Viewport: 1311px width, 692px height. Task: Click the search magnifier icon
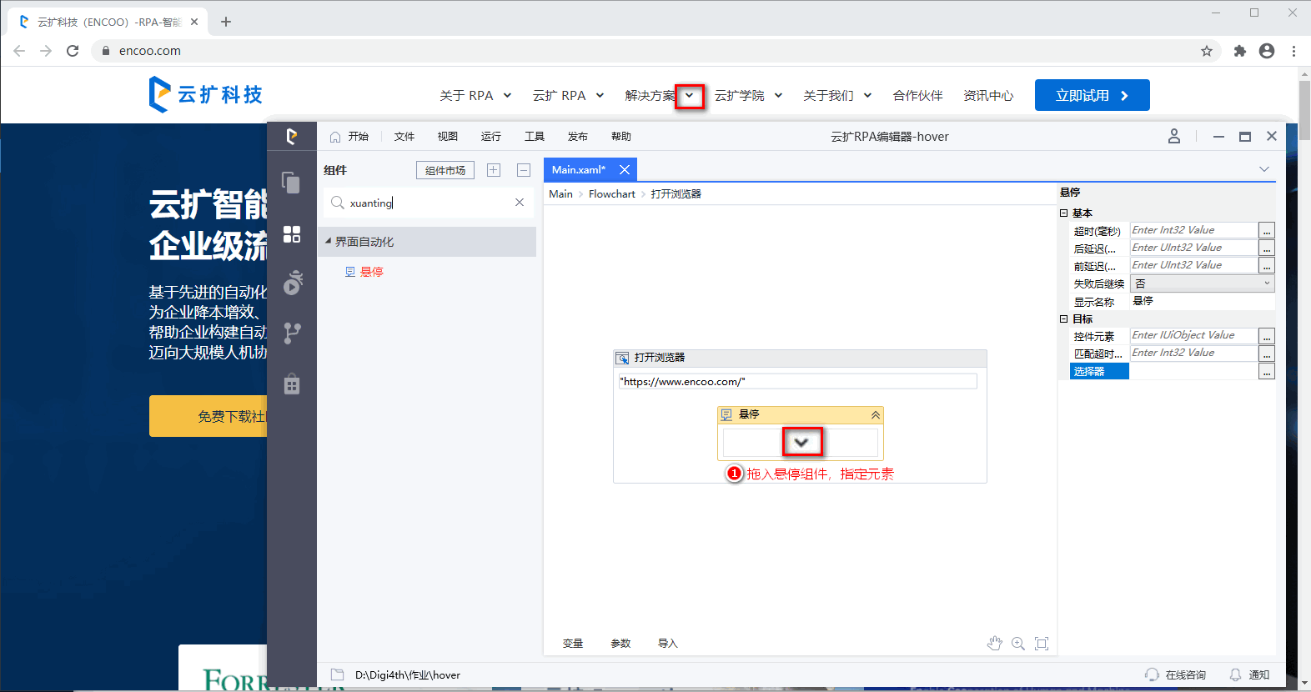click(337, 203)
